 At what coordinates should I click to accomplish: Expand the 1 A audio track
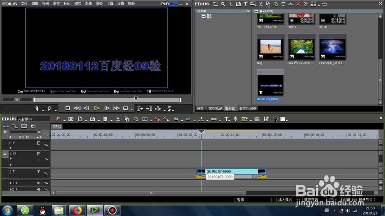(x=11, y=183)
